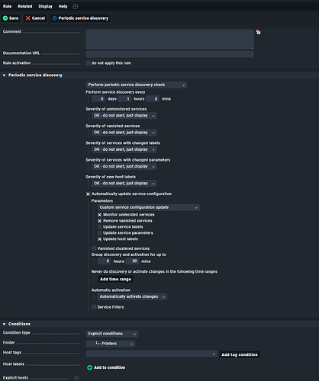319x381 pixels.
Task: Open the Folder Printers dropdown
Action: (x=111, y=344)
